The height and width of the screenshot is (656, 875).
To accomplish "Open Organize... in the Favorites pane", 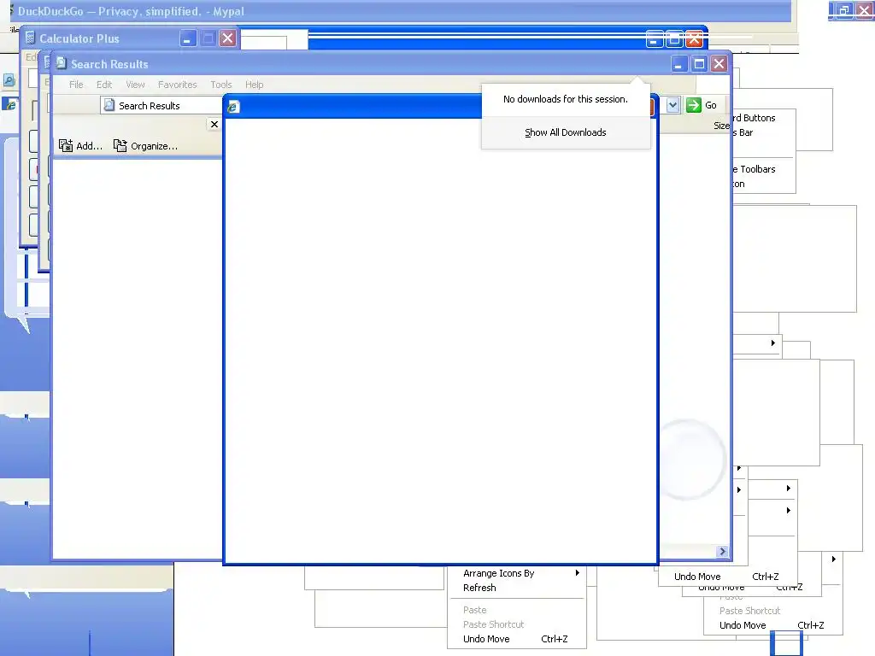I will [145, 145].
